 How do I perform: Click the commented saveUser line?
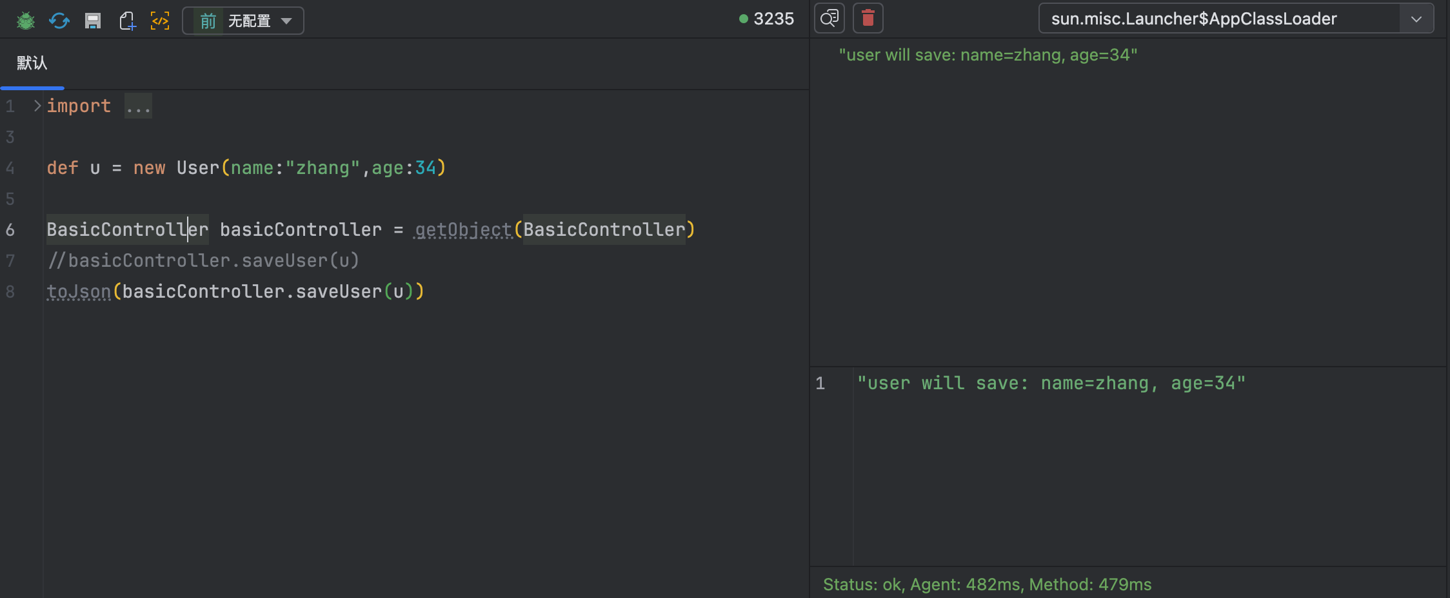(203, 260)
